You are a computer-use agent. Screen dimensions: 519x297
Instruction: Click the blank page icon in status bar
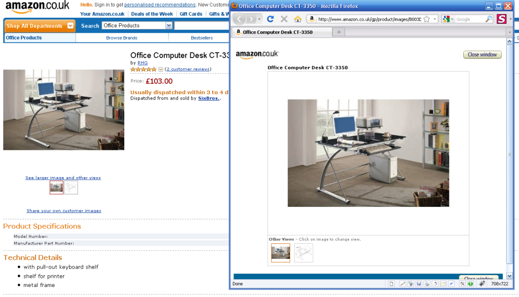coord(391,284)
